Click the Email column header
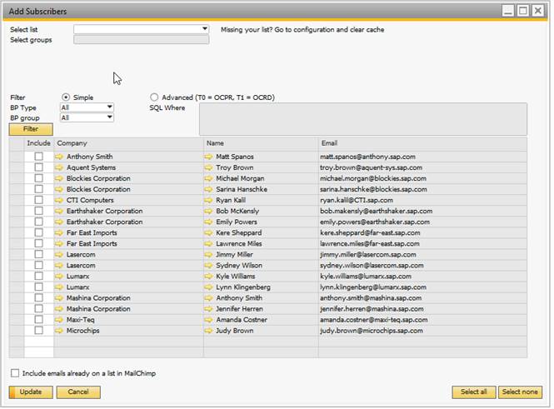Viewport: 554px width, 409px height. point(422,143)
